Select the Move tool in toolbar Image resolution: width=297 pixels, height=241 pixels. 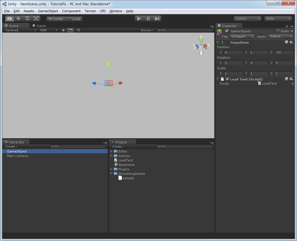point(18,19)
